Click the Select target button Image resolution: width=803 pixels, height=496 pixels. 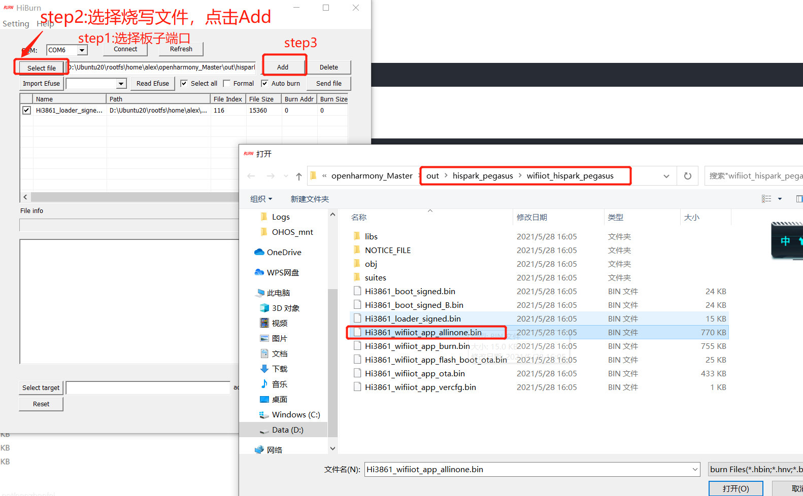[x=41, y=387]
